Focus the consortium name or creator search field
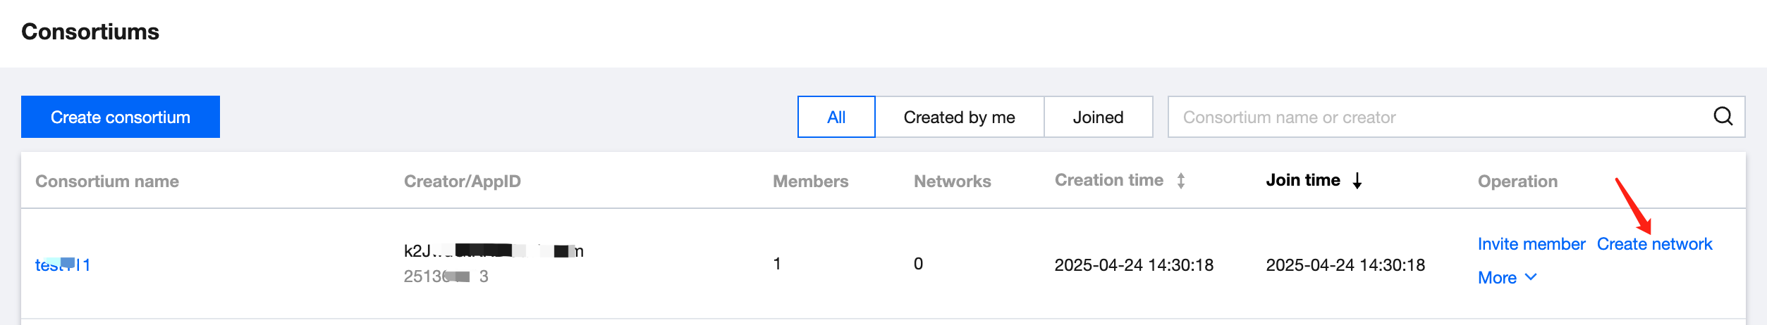Viewport: 1767px width, 325px height. [1438, 117]
